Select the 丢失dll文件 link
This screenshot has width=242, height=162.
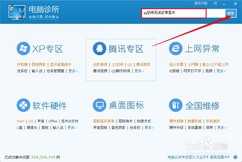pos(70,121)
